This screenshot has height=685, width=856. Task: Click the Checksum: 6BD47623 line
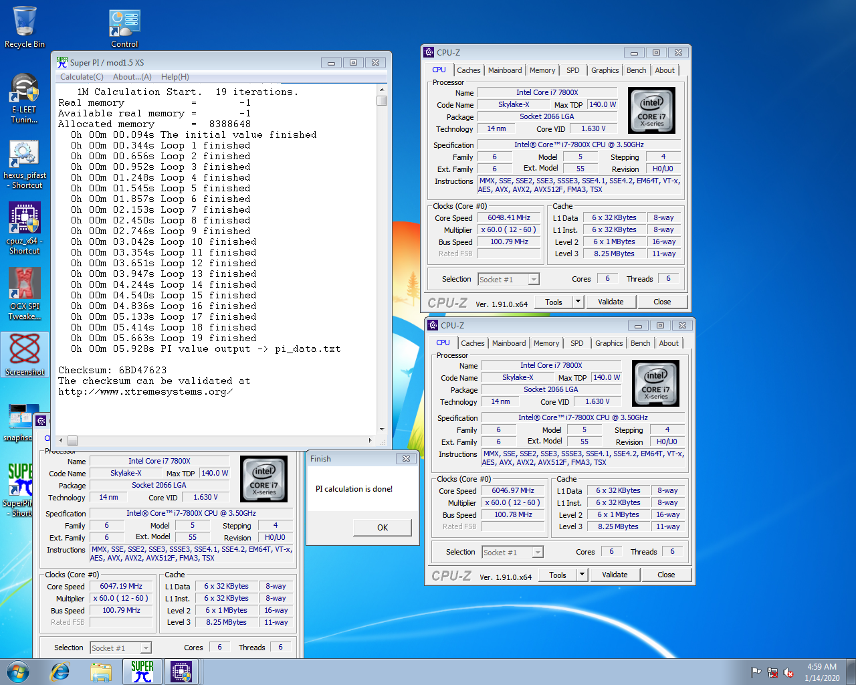(112, 370)
